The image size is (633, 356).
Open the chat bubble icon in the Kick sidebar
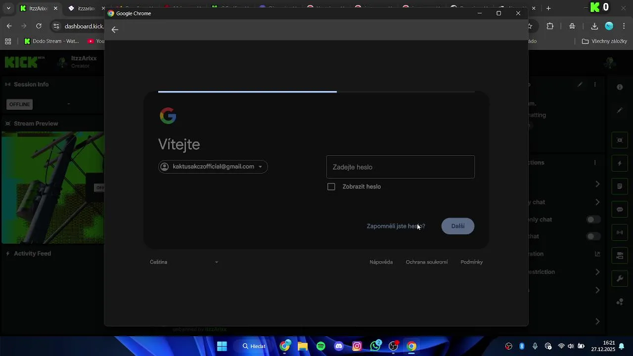(620, 210)
